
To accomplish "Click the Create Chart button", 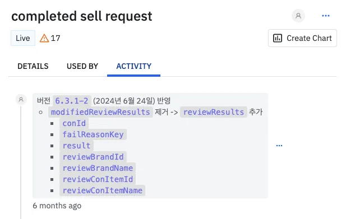I will tap(302, 38).
